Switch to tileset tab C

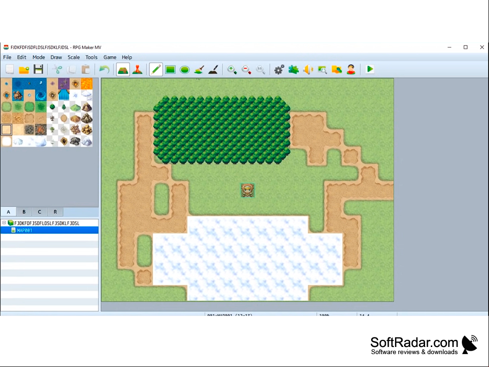coord(40,212)
